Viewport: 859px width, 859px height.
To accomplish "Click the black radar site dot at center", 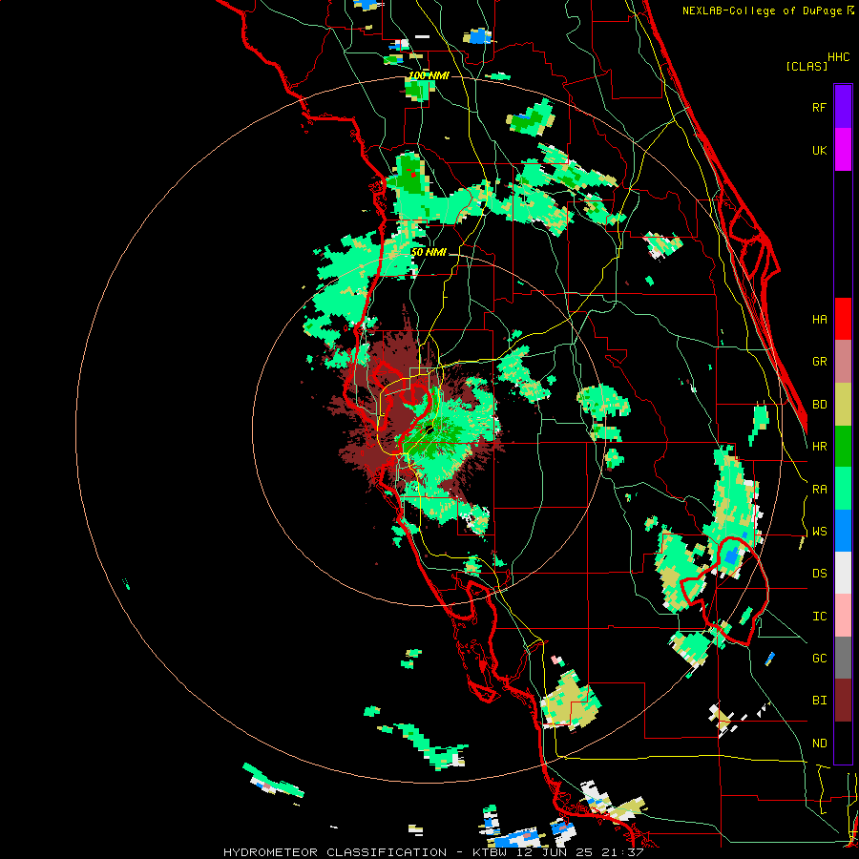I will (x=429, y=430).
